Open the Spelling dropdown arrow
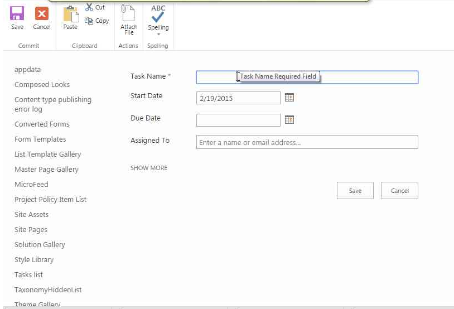This screenshot has width=454, height=309. point(158,34)
